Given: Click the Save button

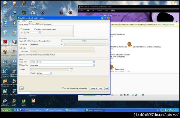Looking at the screenshot, I should click(x=106, y=88).
